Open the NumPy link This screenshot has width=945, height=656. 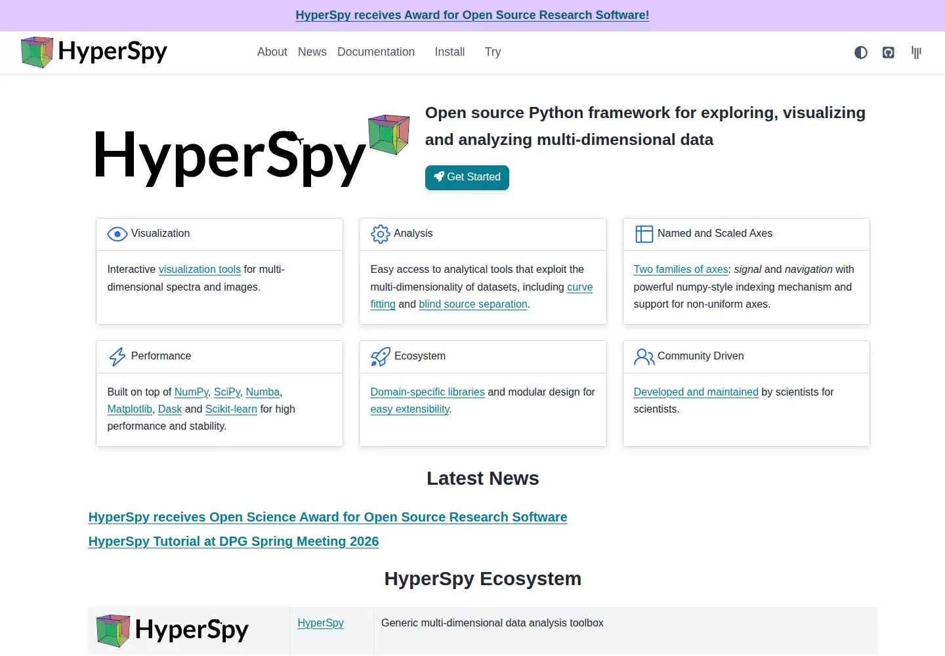coord(192,392)
